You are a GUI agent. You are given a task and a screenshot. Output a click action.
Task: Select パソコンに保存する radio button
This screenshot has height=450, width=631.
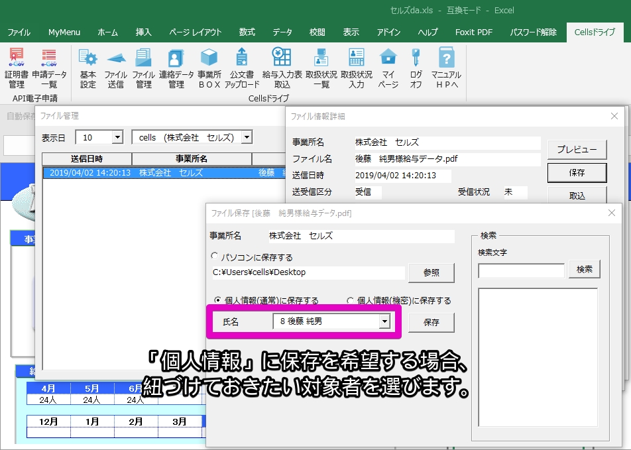click(215, 256)
